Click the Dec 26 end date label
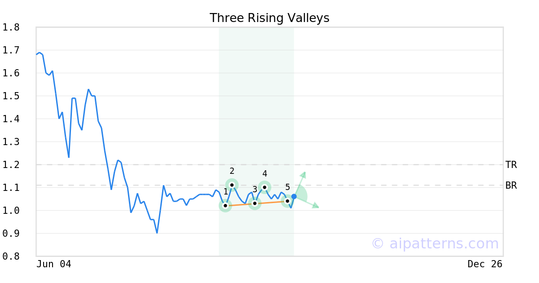539x283 pixels. pyautogui.click(x=485, y=264)
